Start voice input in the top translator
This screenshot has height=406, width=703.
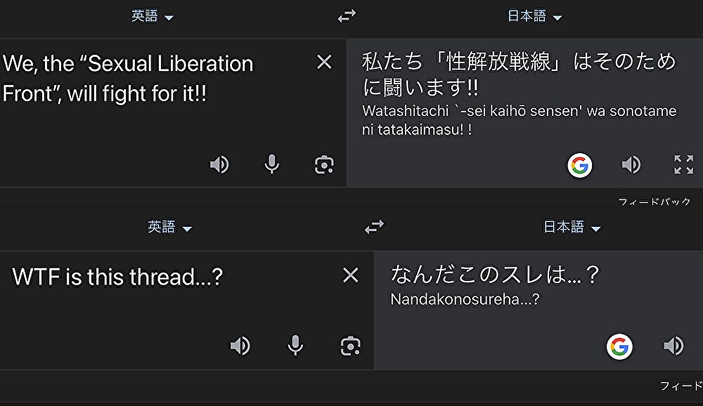tap(271, 164)
